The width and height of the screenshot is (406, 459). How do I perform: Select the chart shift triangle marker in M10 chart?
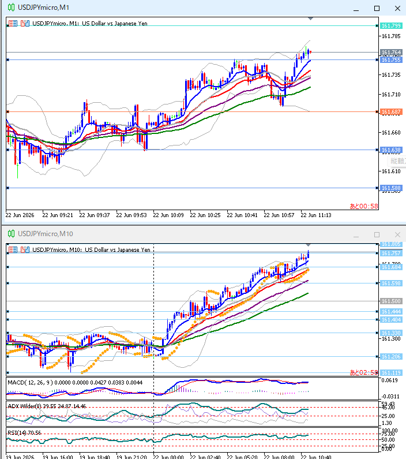point(308,245)
